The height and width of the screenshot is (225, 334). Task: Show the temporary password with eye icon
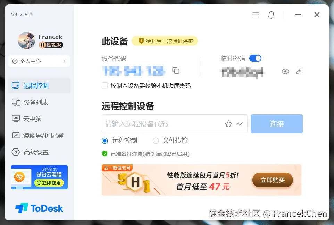coord(285,71)
